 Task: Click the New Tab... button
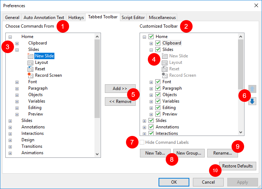155,153
